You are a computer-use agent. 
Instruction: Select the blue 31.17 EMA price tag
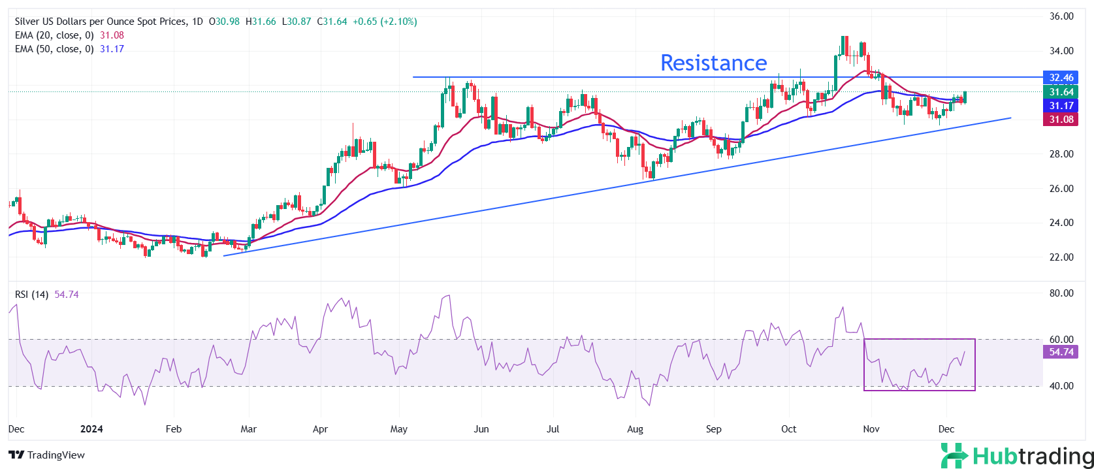(x=1061, y=106)
